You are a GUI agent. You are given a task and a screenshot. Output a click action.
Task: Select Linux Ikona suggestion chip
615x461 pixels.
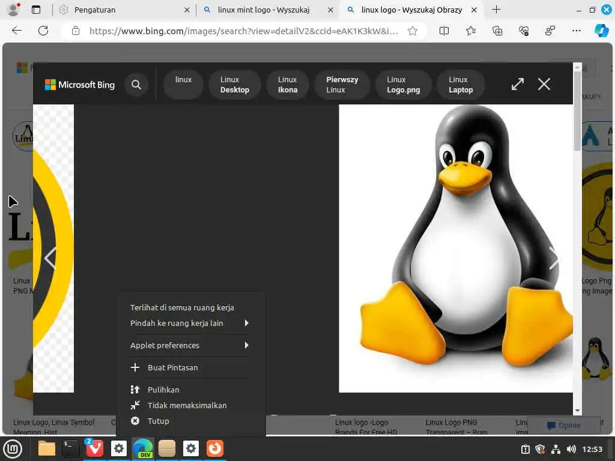288,85
